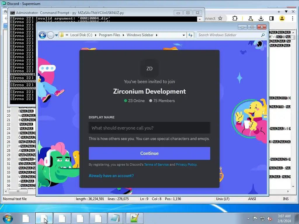
Task: Expand the arrow after Local Disk (C:) breadcrumb
Action: (x=95, y=35)
